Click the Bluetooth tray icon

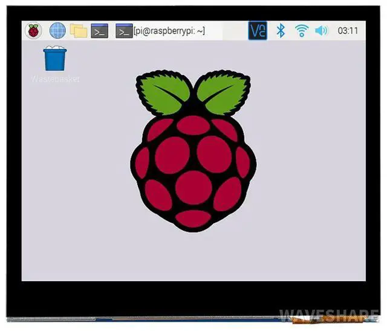[281, 30]
